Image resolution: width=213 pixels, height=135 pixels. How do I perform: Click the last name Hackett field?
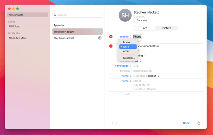coord(153,12)
